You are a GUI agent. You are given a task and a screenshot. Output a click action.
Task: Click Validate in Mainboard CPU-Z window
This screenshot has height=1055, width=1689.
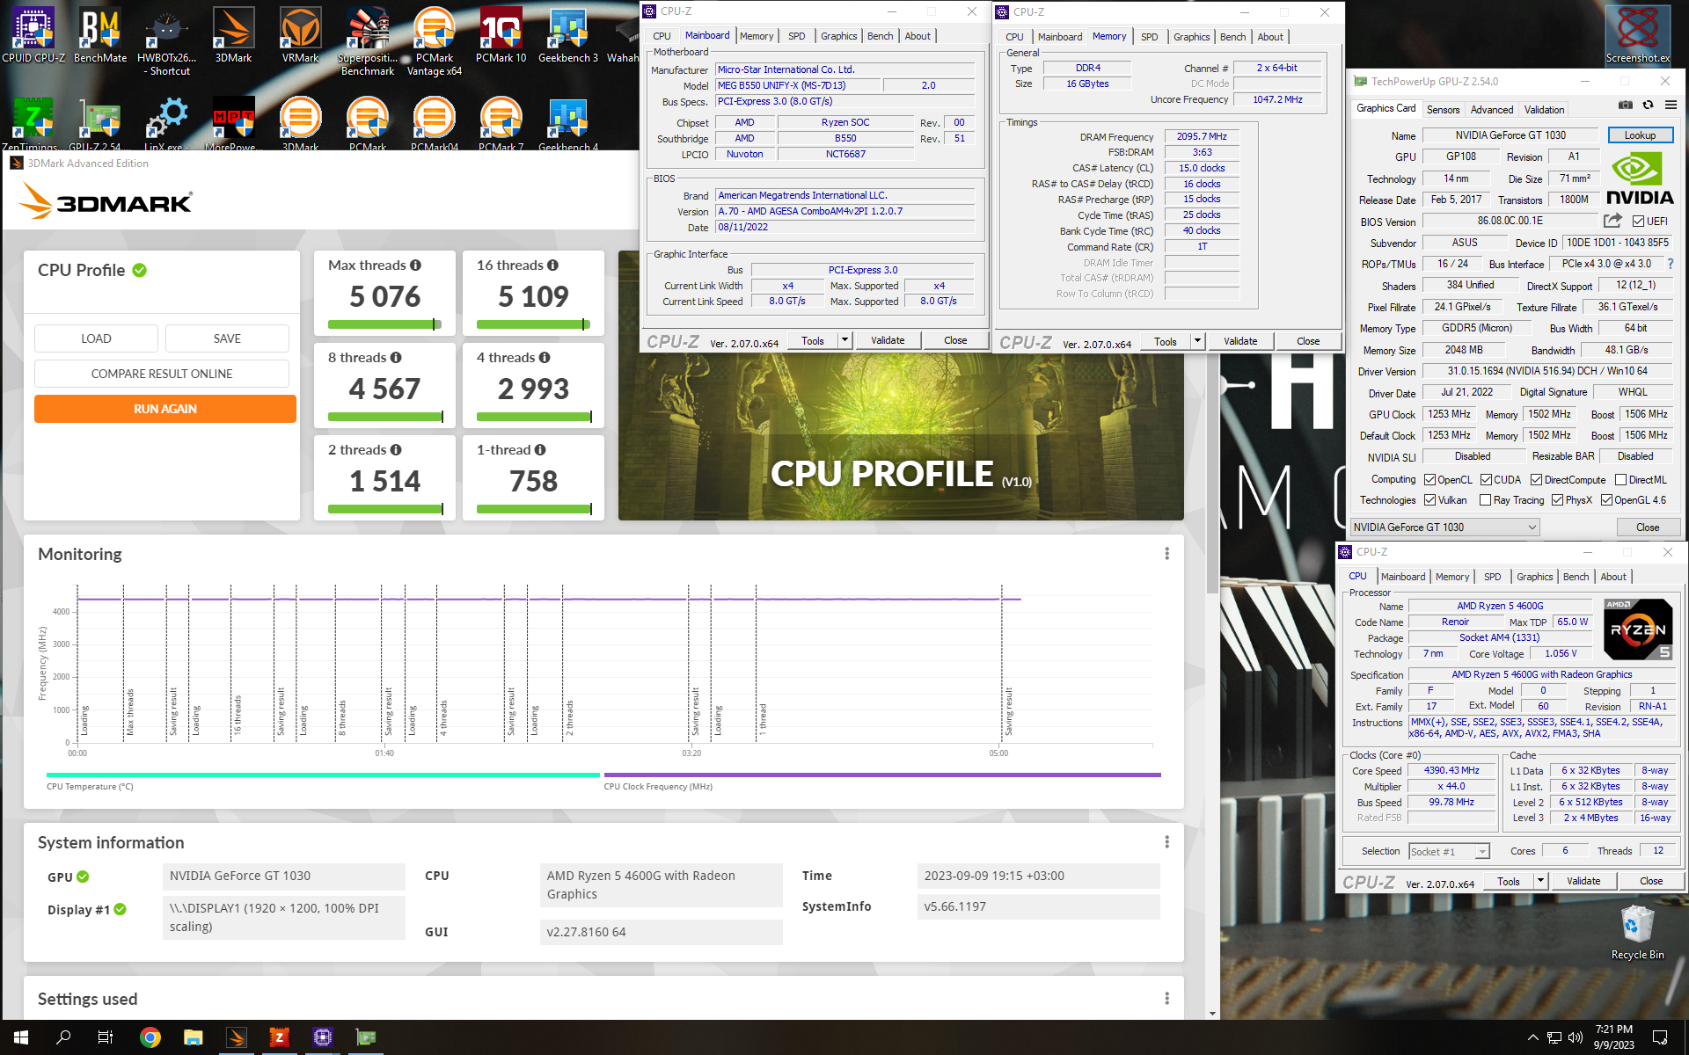point(888,340)
